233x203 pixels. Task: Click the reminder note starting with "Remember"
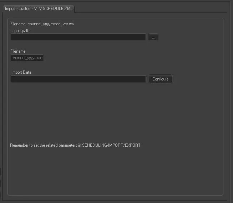point(75,145)
